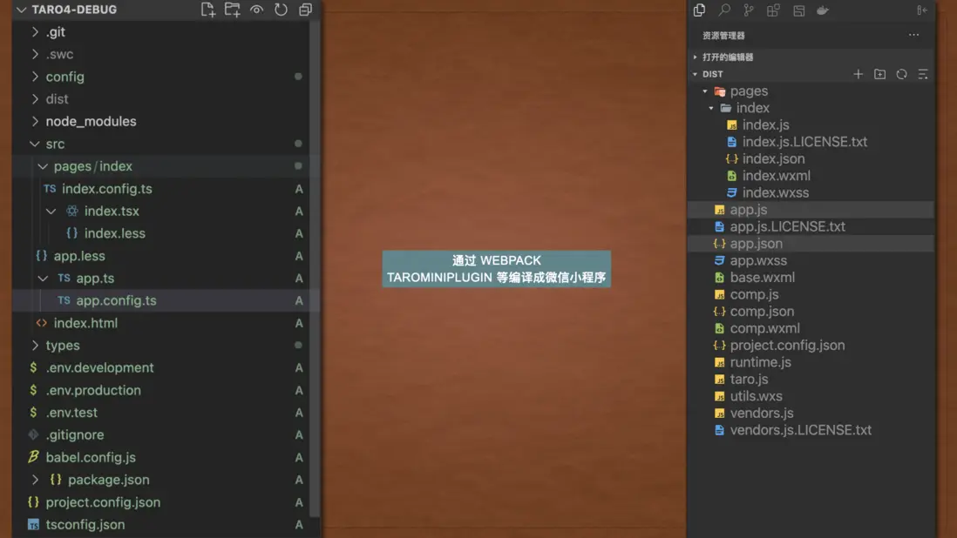Open app.wxss in DIST tree
Screen dimensions: 957x538
click(x=758, y=261)
